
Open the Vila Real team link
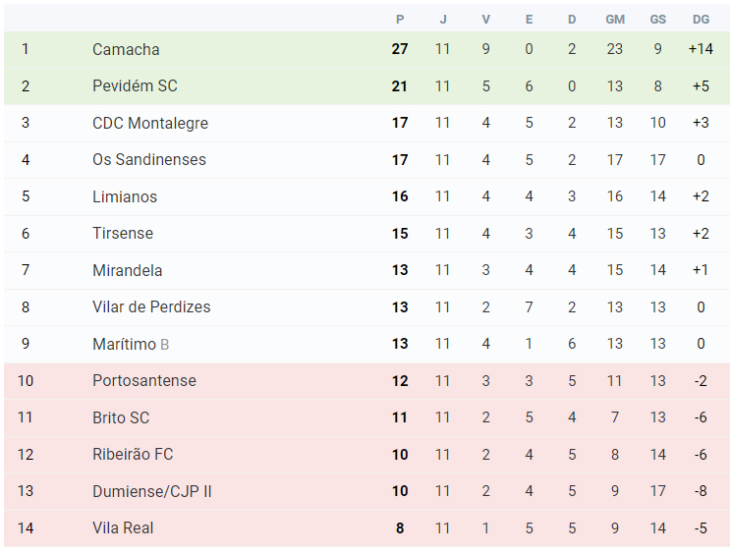point(123,527)
